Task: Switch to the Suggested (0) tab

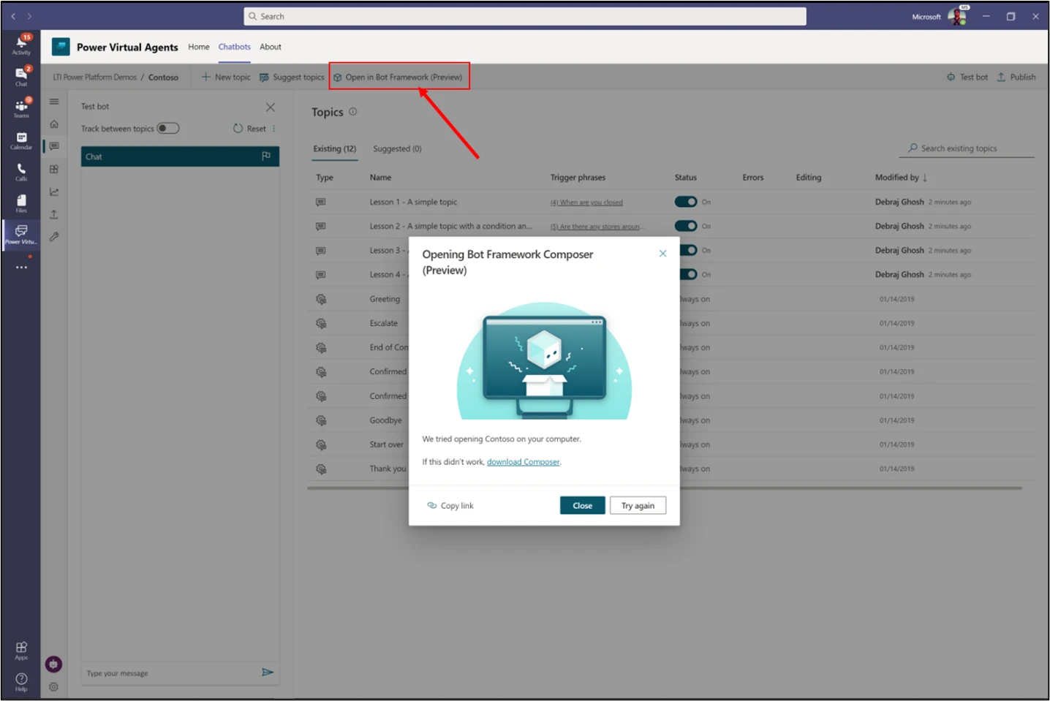Action: tap(397, 149)
